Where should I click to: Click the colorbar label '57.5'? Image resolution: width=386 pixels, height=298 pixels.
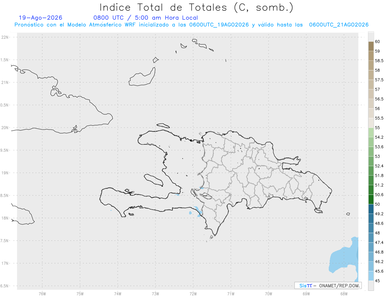tap(379, 80)
